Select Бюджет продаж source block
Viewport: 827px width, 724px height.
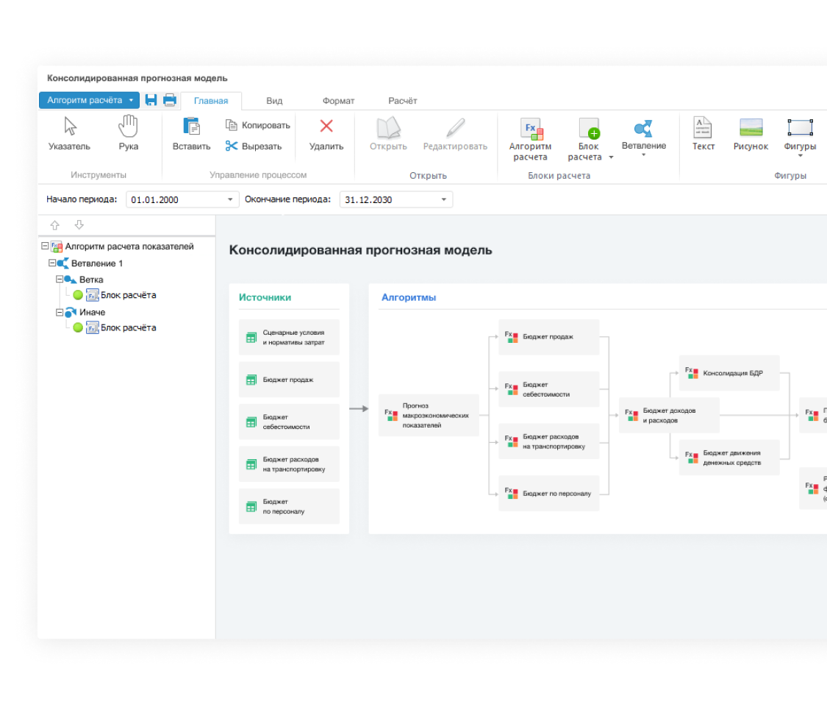289,380
